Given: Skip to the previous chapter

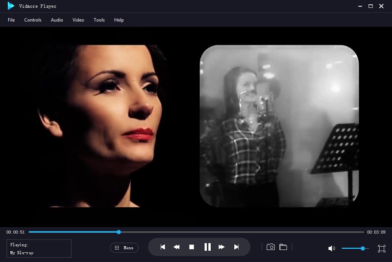Looking at the screenshot, I should click(163, 247).
